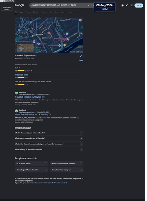Image resolution: width=147 pixels, height=201 pixels.
Task: Search for 'World Travel contact number' suggestion
Action: [x=67, y=164]
